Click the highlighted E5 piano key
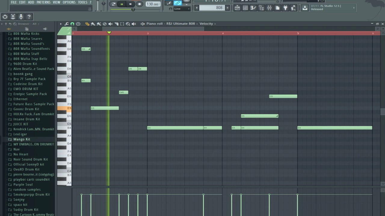The width and height of the screenshot is (385, 216). [64, 108]
